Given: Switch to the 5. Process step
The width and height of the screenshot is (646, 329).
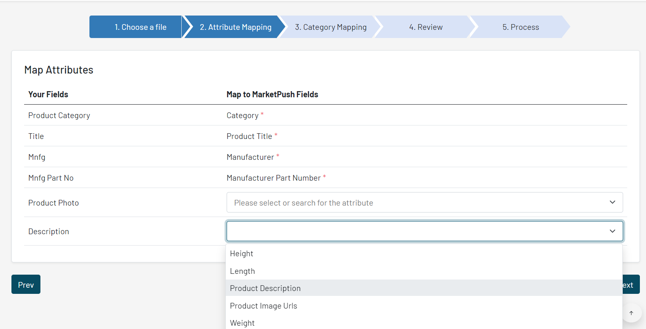Looking at the screenshot, I should (x=521, y=27).
